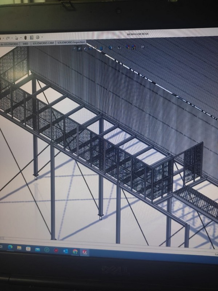Viewport: 218px width, 291px height.
Task: Open Microsoft Store from the taskbar
Action: (28, 248)
